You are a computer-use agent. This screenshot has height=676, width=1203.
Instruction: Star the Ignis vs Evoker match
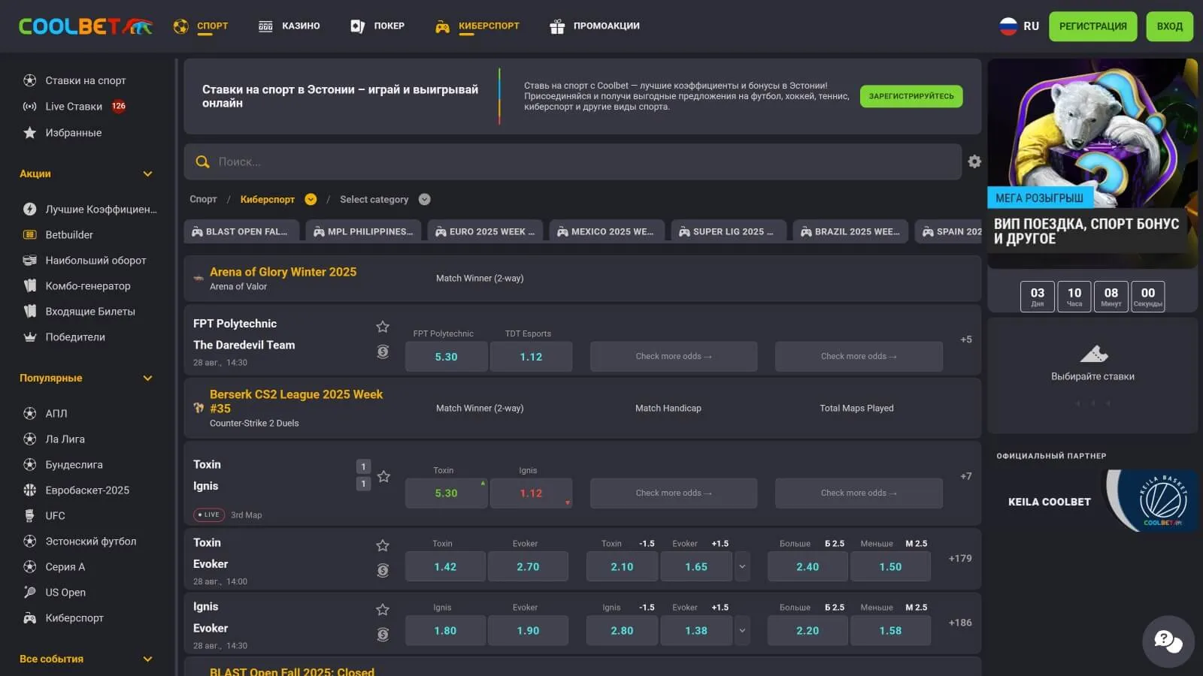(x=383, y=609)
